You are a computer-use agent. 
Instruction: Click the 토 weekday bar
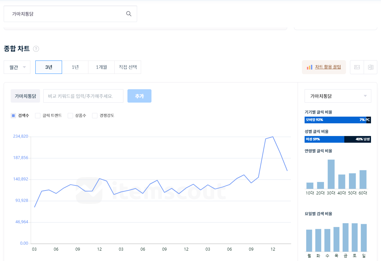coord(355,237)
